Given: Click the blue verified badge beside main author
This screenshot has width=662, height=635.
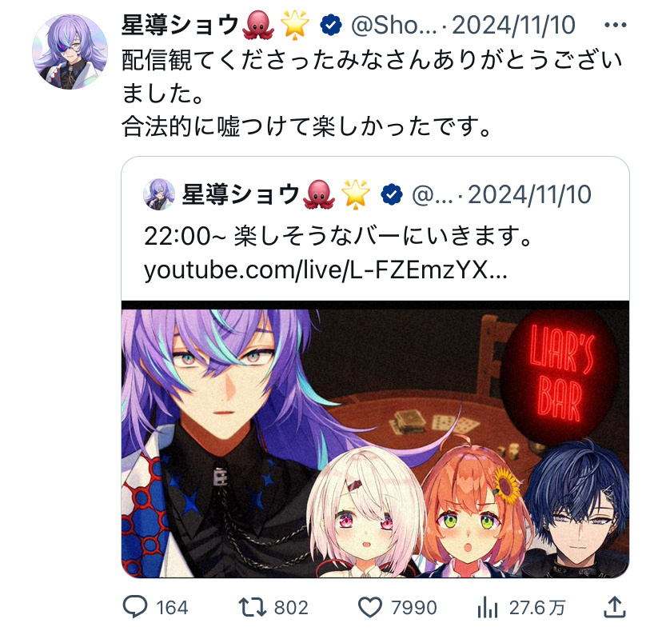Looking at the screenshot, I should tap(331, 26).
